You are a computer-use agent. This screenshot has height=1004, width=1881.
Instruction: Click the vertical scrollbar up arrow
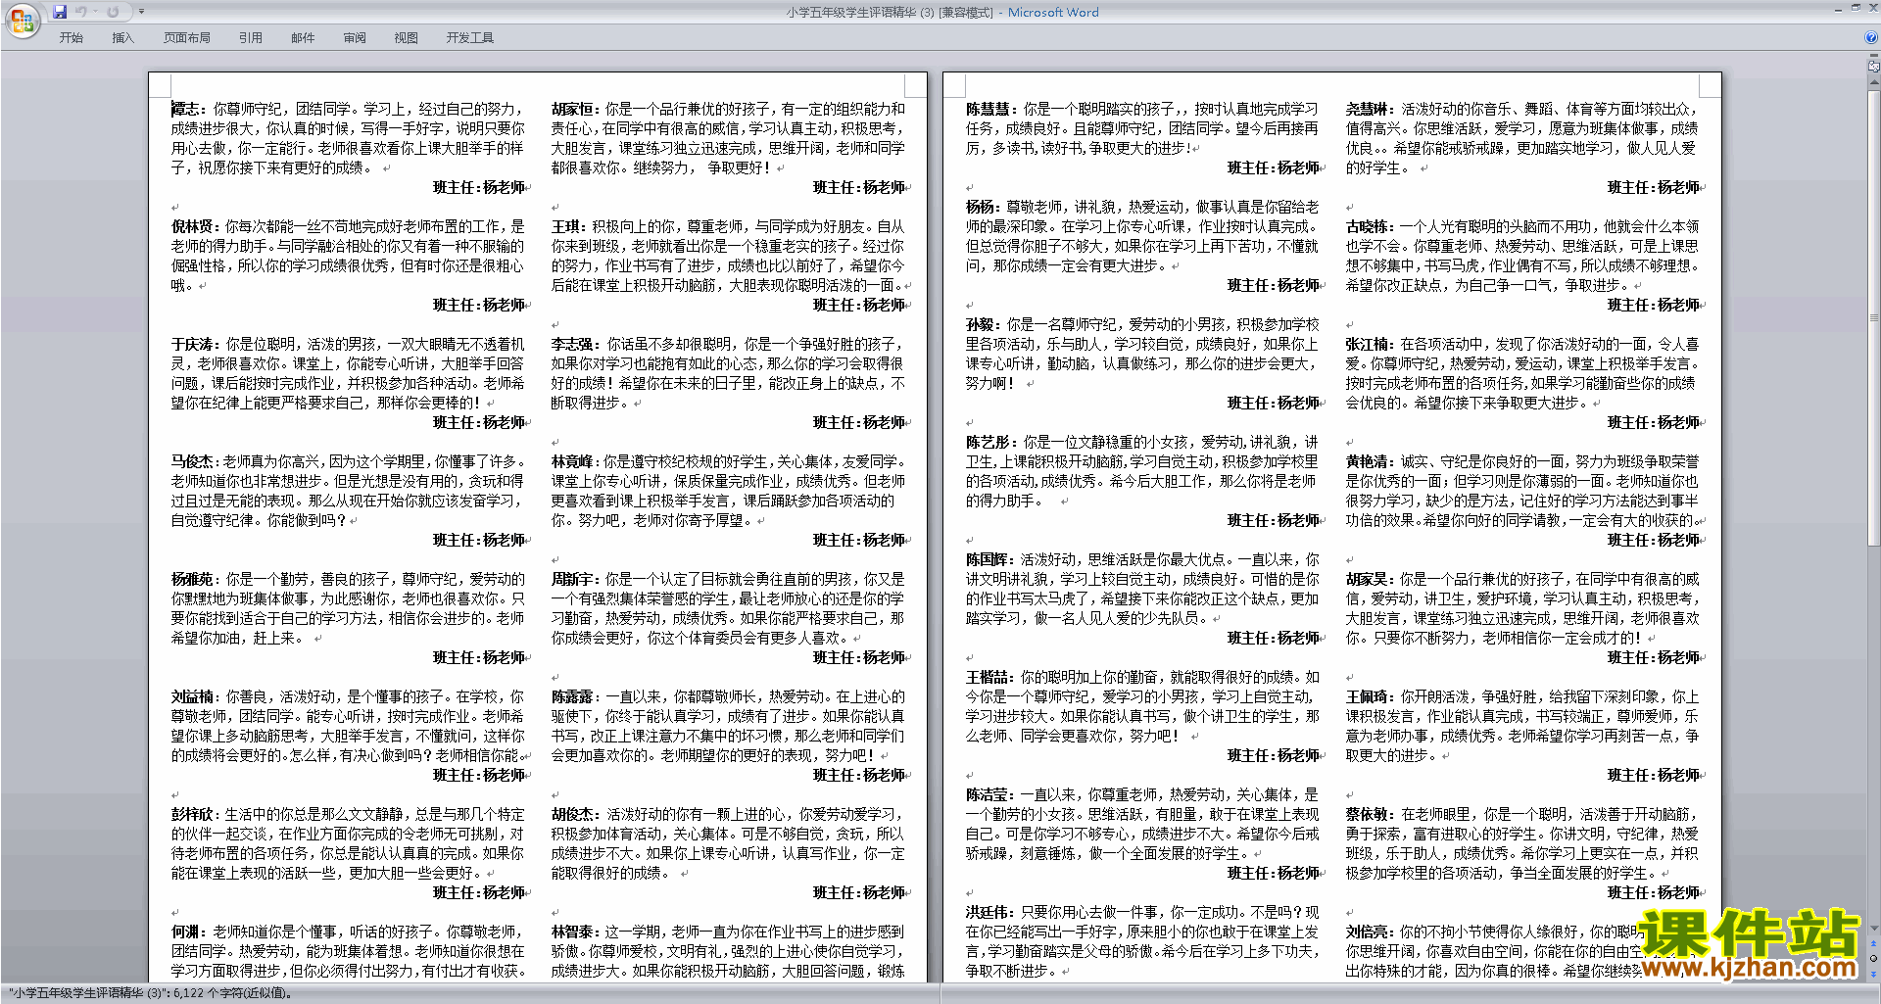(x=1874, y=81)
